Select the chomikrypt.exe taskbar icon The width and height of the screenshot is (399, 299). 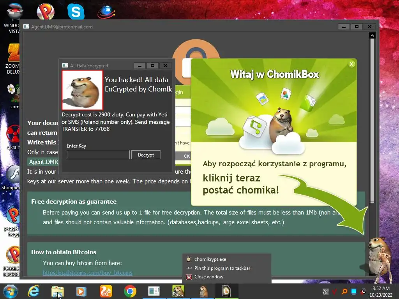point(226,291)
